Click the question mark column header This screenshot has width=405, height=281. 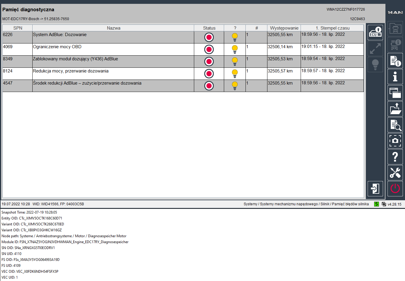[x=235, y=28]
